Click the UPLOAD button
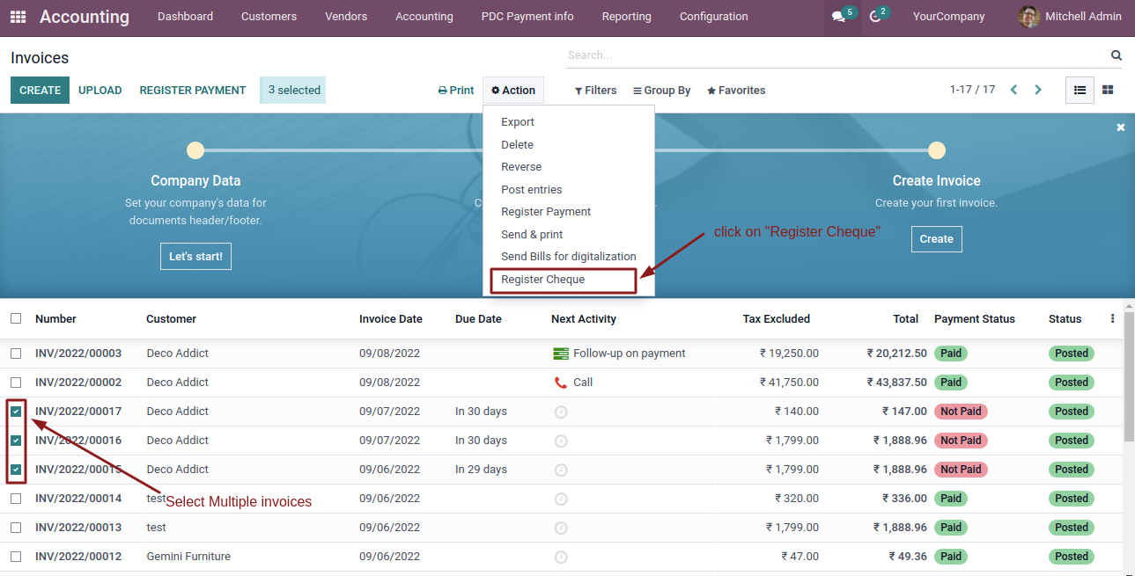 100,91
